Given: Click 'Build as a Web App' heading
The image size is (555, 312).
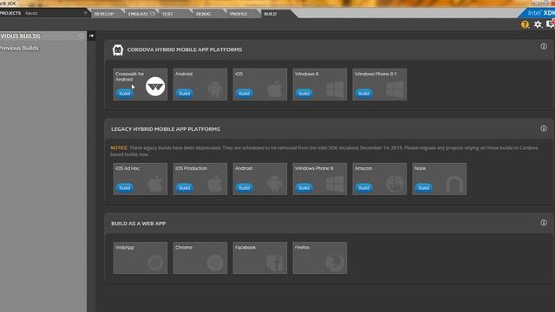Looking at the screenshot, I should point(138,224).
